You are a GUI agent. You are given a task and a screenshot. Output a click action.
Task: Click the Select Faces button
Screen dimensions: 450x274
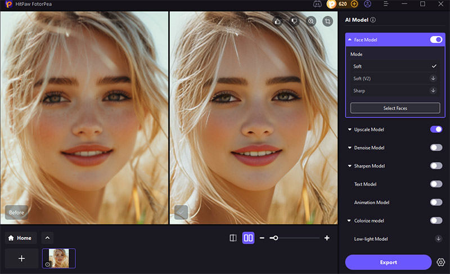click(395, 108)
